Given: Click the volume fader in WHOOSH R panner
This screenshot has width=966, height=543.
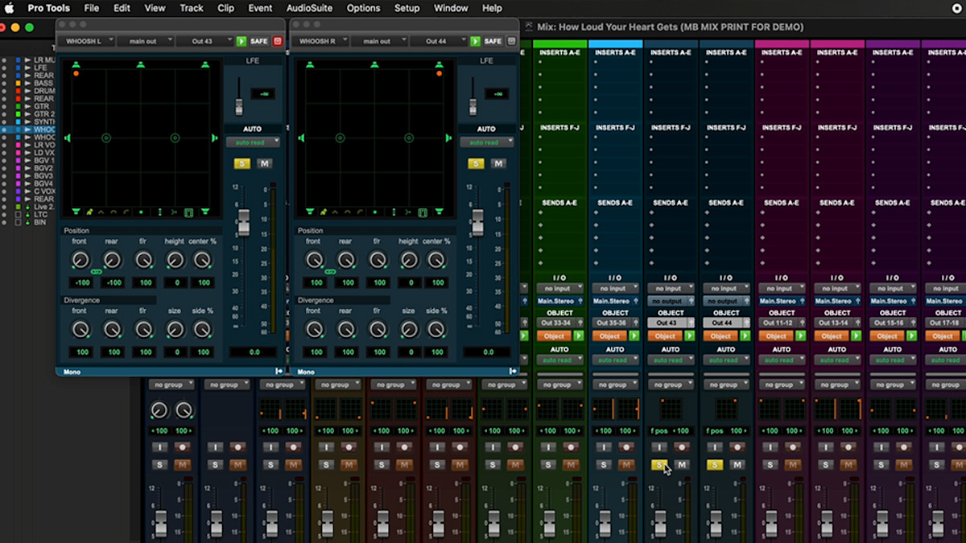Looking at the screenshot, I should point(477,223).
